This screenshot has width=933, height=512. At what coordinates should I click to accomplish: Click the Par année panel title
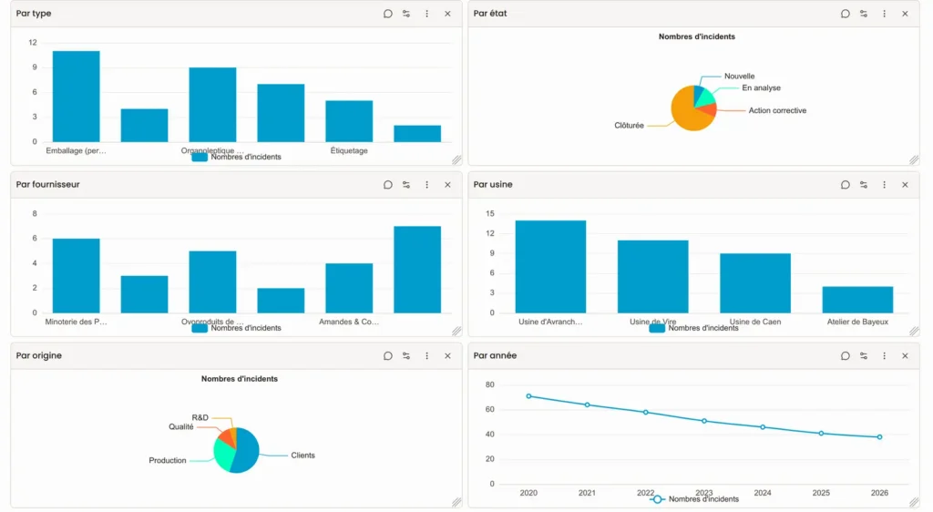point(495,355)
